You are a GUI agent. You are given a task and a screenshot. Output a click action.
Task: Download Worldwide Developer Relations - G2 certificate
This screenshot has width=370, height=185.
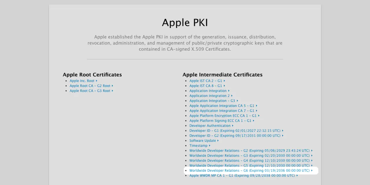[251, 151]
